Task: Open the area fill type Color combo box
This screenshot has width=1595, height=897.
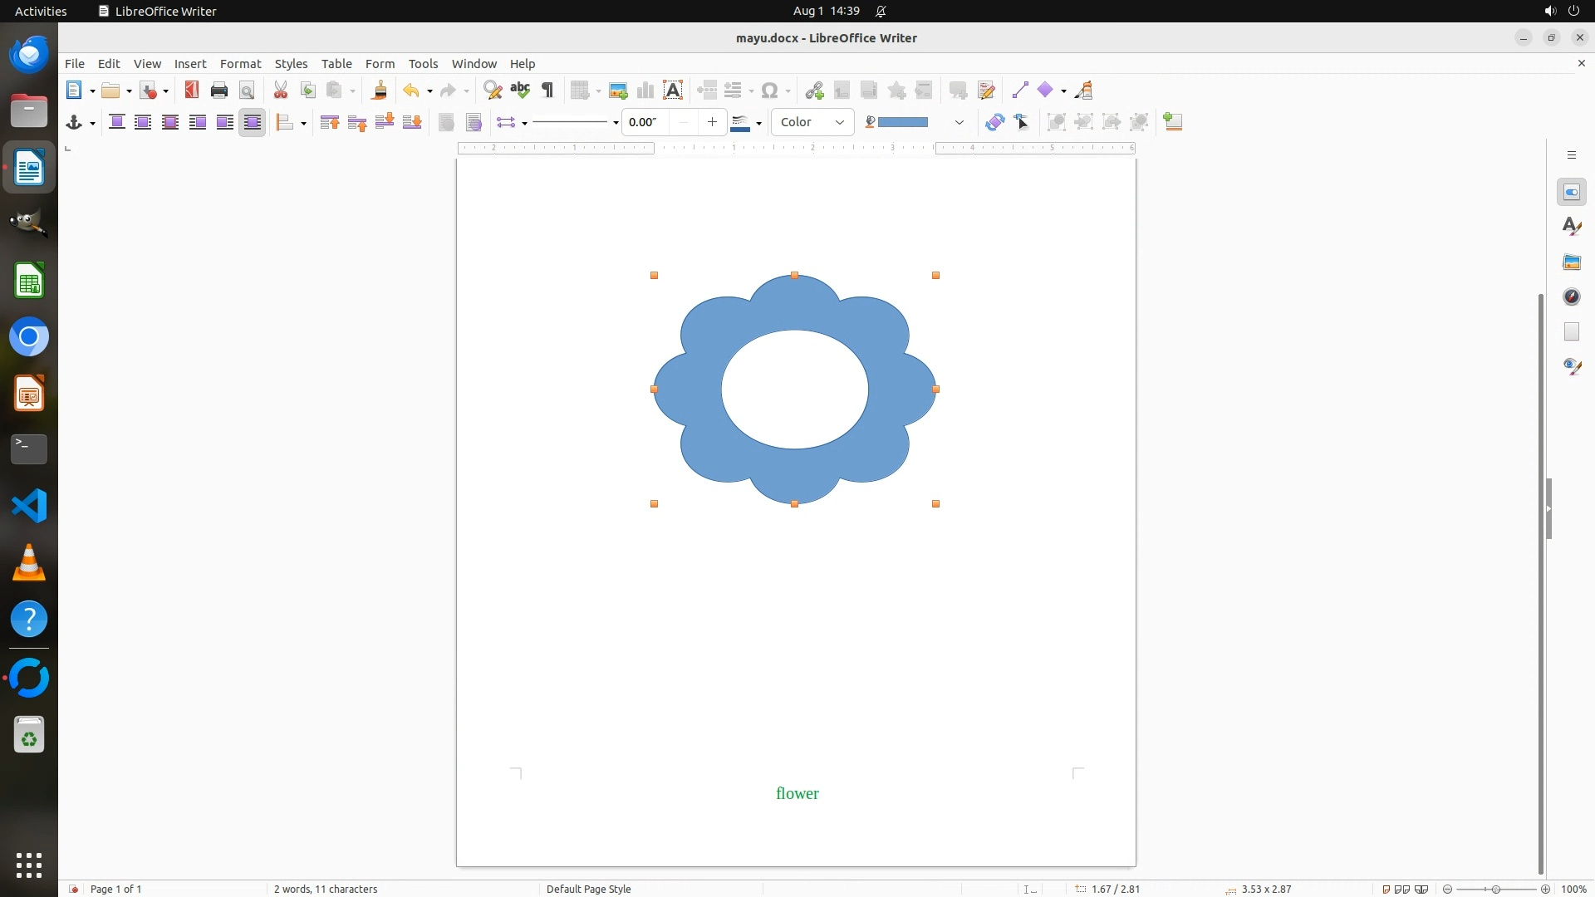Action: (812, 122)
